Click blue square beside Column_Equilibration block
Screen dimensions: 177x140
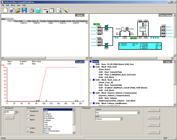(94, 103)
